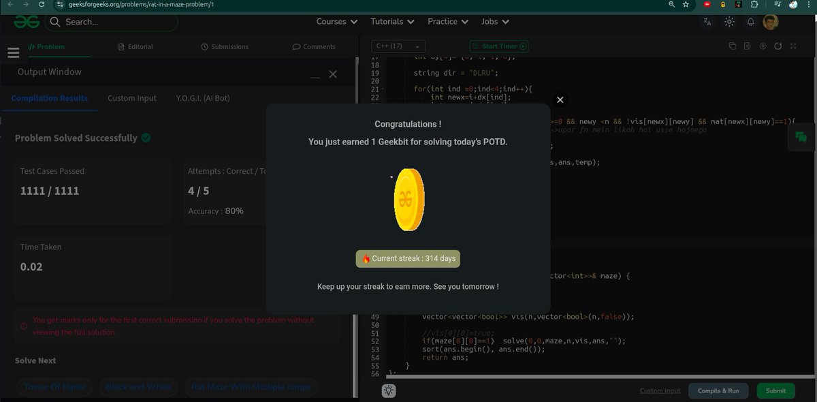The height and width of the screenshot is (402, 817).
Task: Reload the page with the refresh icon
Action: click(x=42, y=5)
